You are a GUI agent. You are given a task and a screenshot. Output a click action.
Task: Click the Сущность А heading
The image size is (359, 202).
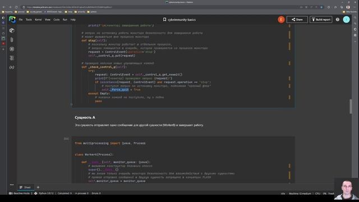(85, 117)
